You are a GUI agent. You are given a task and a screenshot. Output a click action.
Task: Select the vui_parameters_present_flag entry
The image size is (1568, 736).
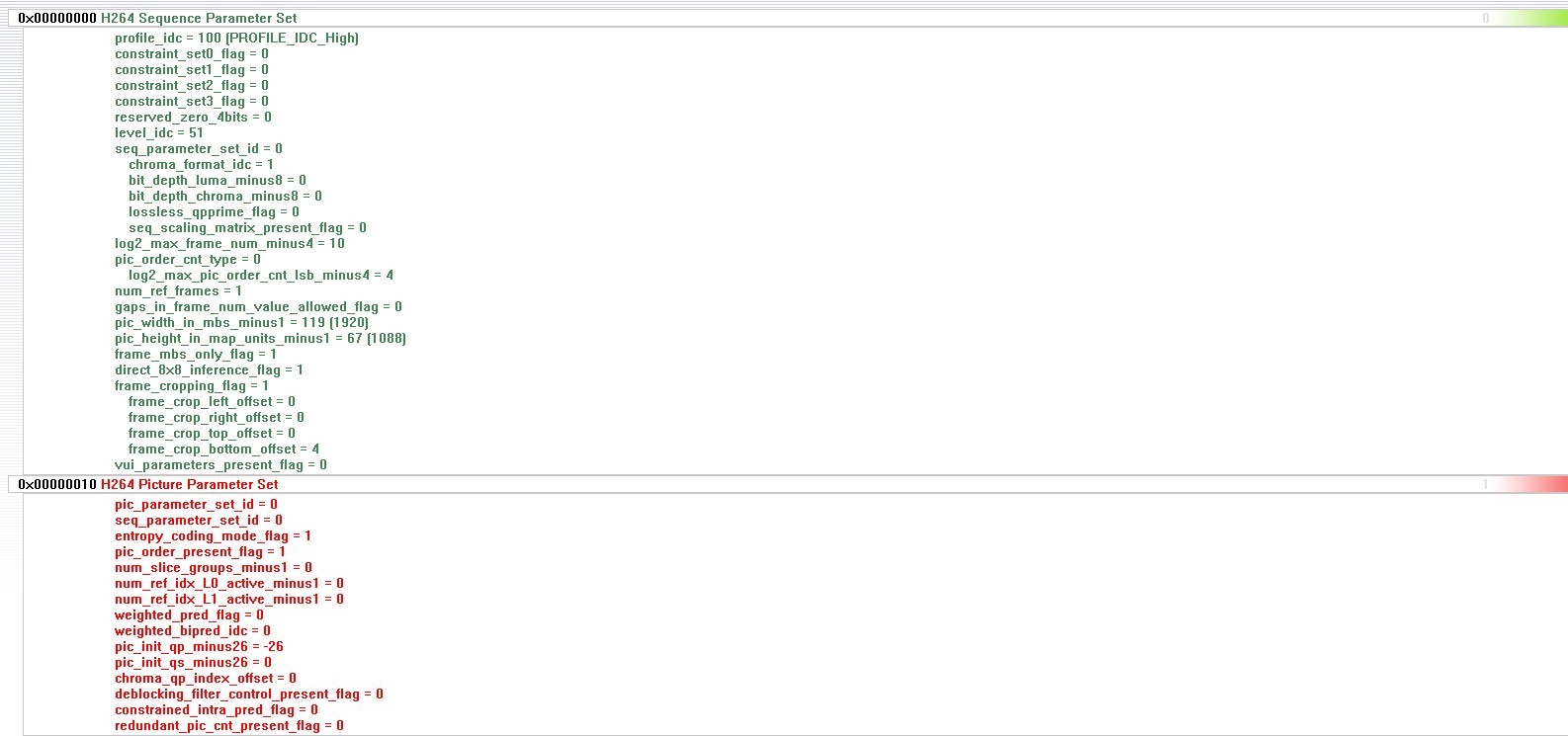pos(220,464)
